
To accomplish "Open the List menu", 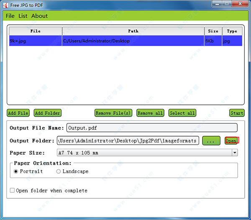I will 23,16.
